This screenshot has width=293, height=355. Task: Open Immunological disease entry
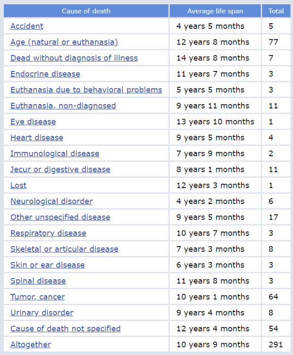click(55, 153)
